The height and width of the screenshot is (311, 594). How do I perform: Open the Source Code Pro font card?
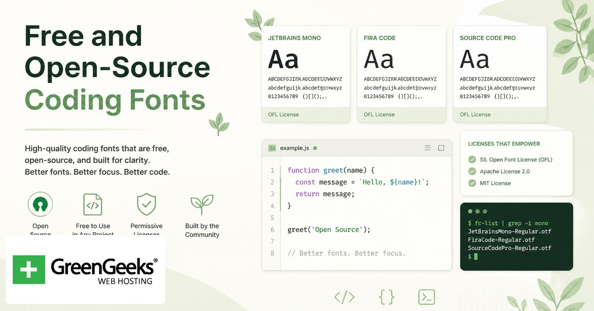(499, 74)
